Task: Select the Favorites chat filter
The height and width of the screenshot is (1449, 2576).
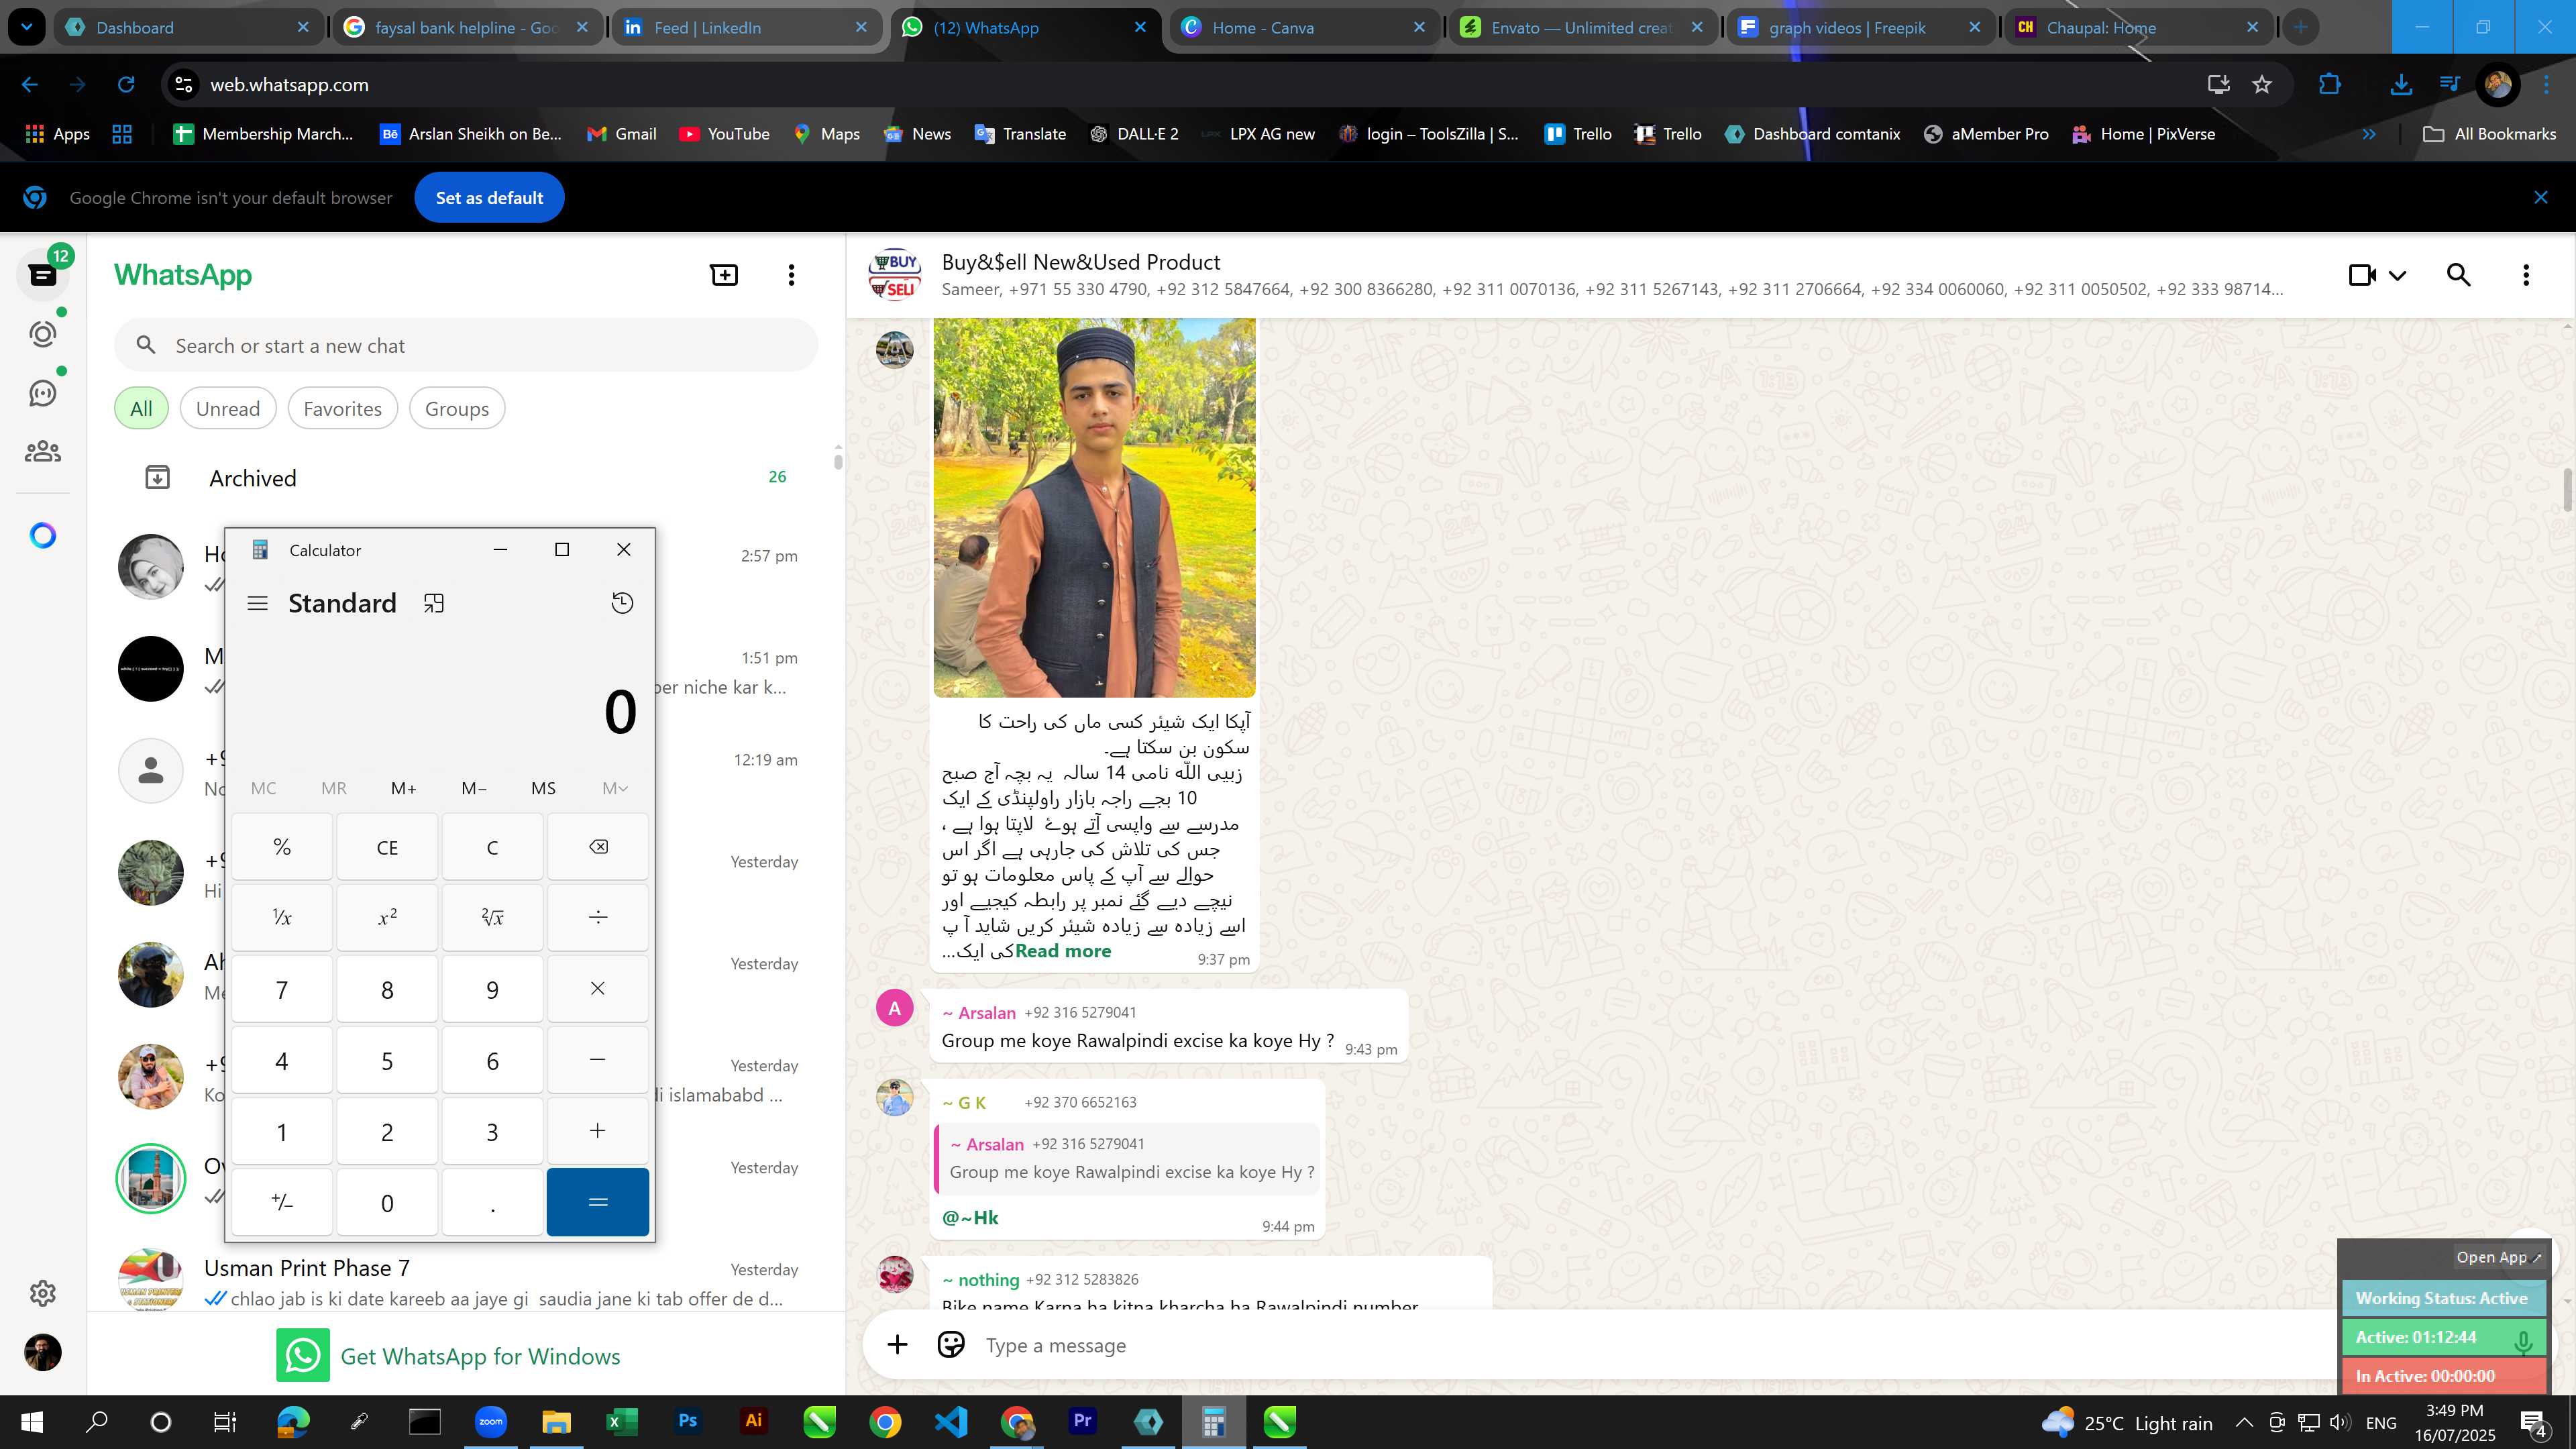Action: [x=342, y=409]
